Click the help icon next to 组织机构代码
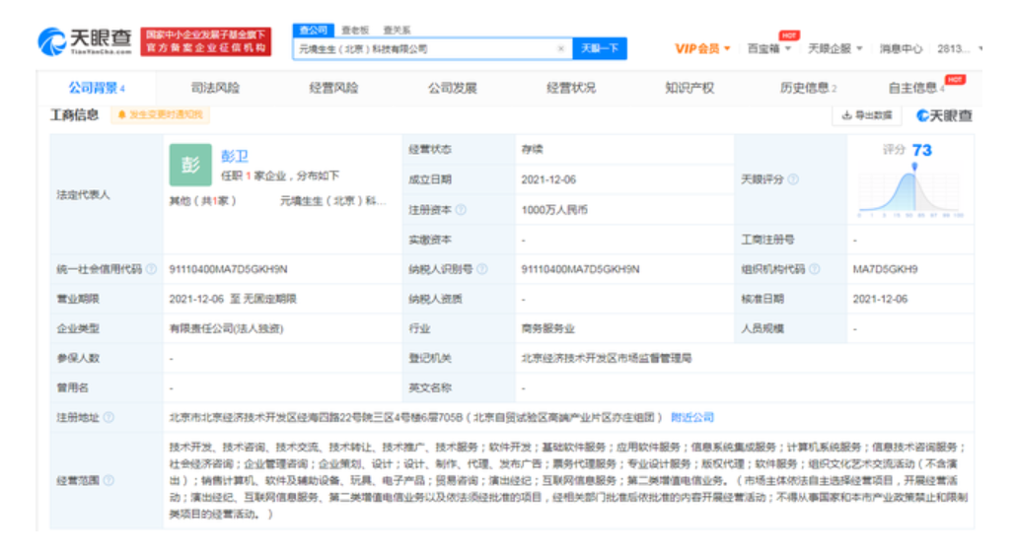 pos(813,269)
